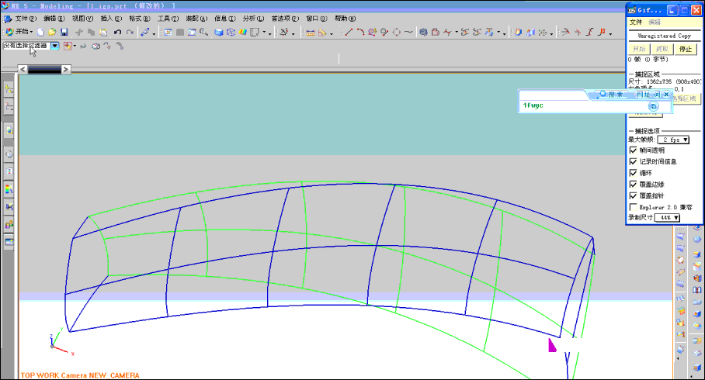Image resolution: width=705 pixels, height=380 pixels.
Task: Expand the 开始 Start dropdown
Action: tap(19, 32)
